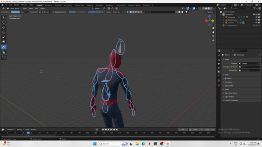Image resolution: width=262 pixels, height=147 pixels.
Task: Toggle Collection viewport visibility eye
Action: coord(257,15)
